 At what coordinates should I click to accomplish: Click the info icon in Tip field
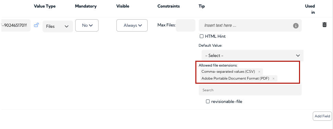(x=296, y=26)
